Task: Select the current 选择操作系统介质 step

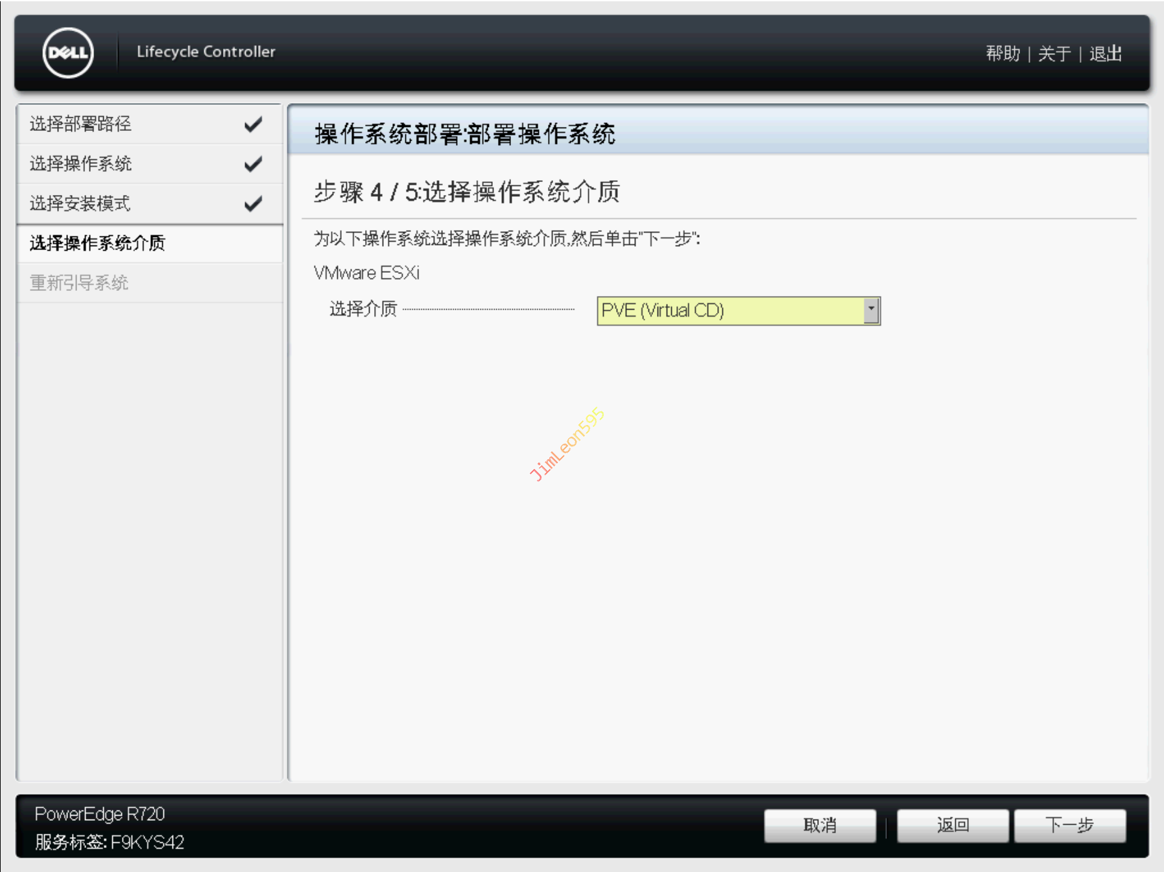Action: click(x=97, y=243)
